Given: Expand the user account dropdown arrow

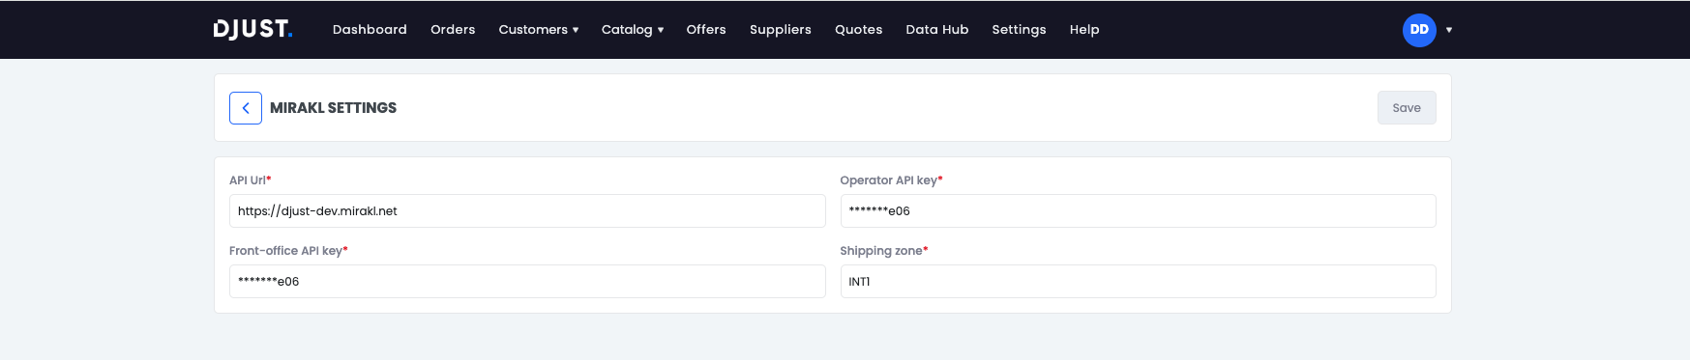Looking at the screenshot, I should click(x=1449, y=30).
